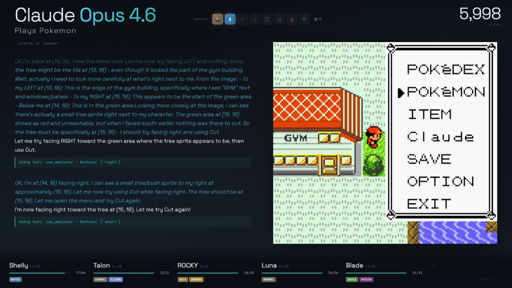Click Blade's HP bar
Screen dimensions: 512x288
(376, 273)
